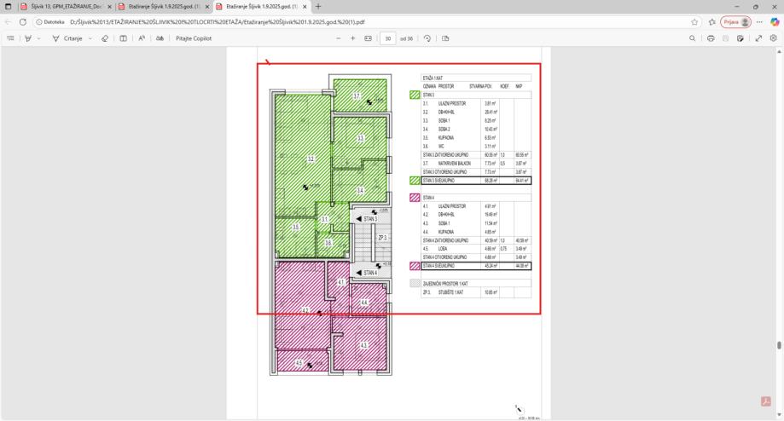This screenshot has height=421, width=784.
Task: Click Pitajte Copilot button
Action: 194,38
